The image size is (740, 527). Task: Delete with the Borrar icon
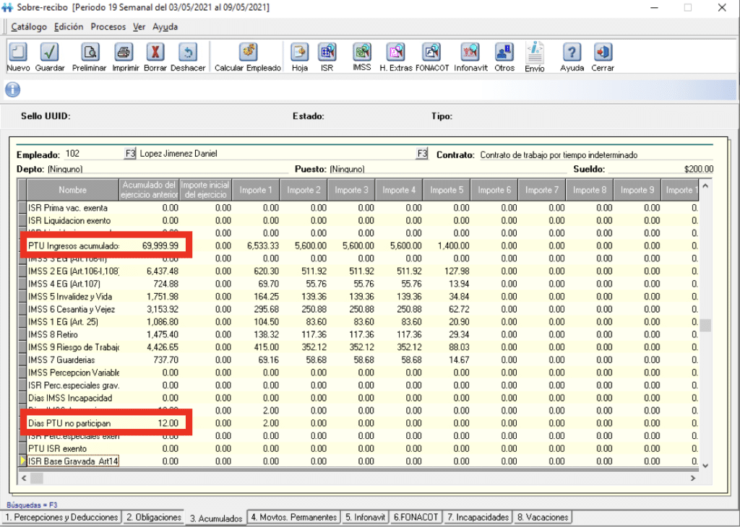[x=155, y=53]
